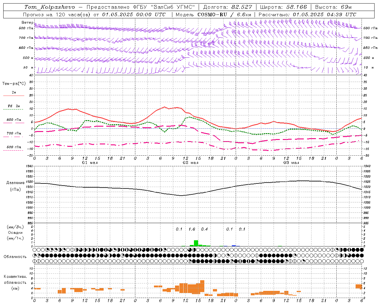Screen dimensions: 379x303
Task: Select the 03 мая date label
Action: (291, 163)
